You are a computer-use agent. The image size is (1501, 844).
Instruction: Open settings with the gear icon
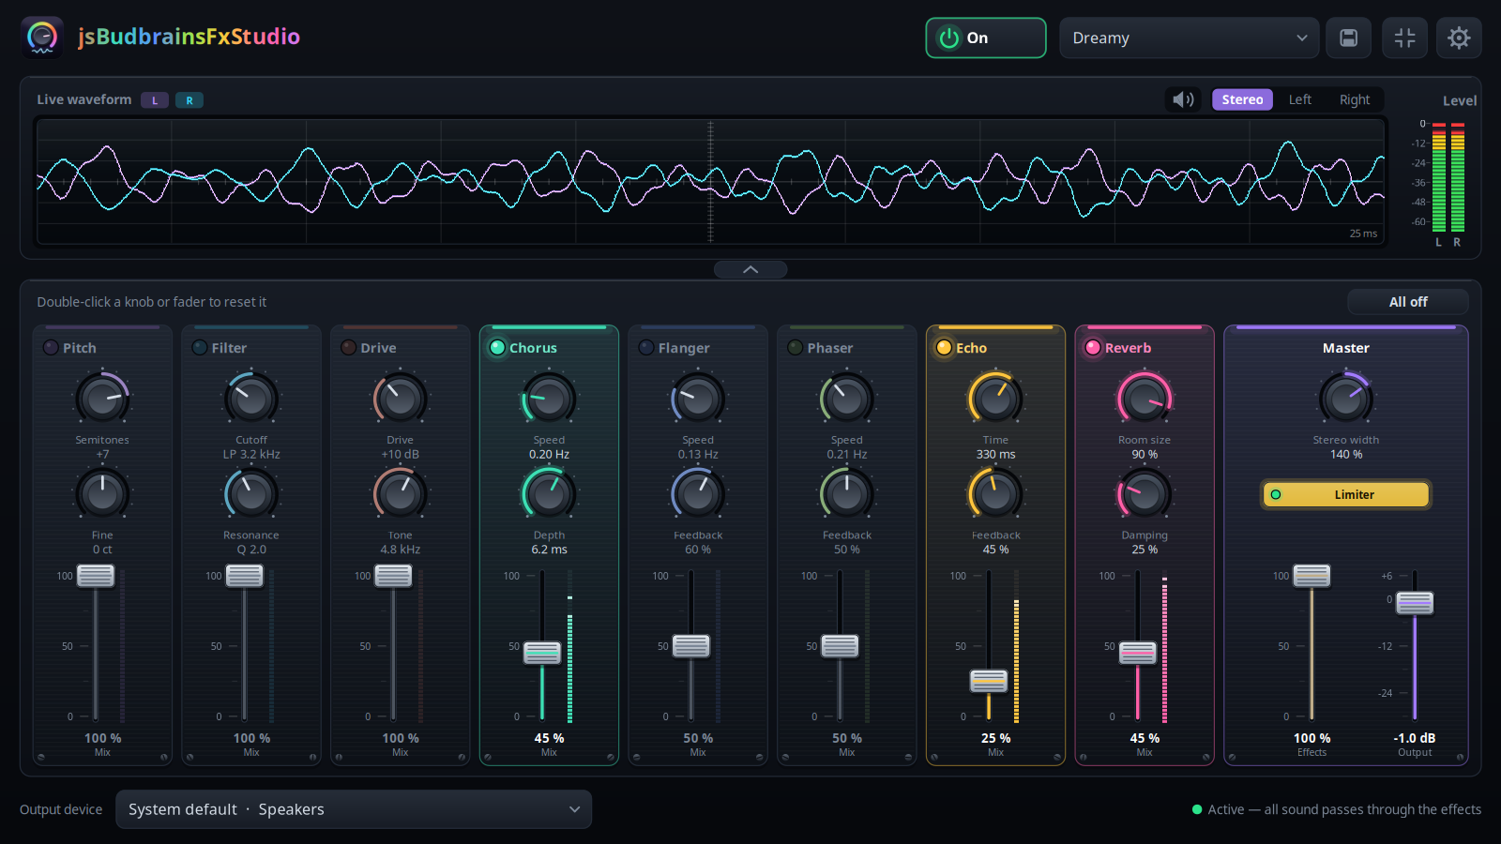pyautogui.click(x=1459, y=38)
